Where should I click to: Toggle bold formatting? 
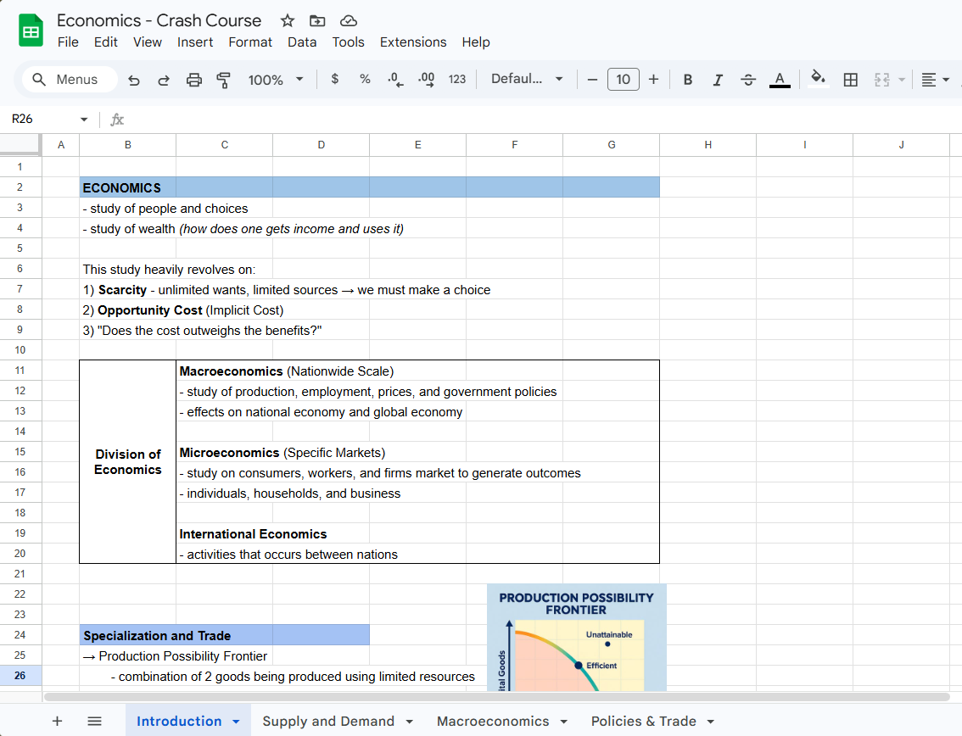(688, 80)
